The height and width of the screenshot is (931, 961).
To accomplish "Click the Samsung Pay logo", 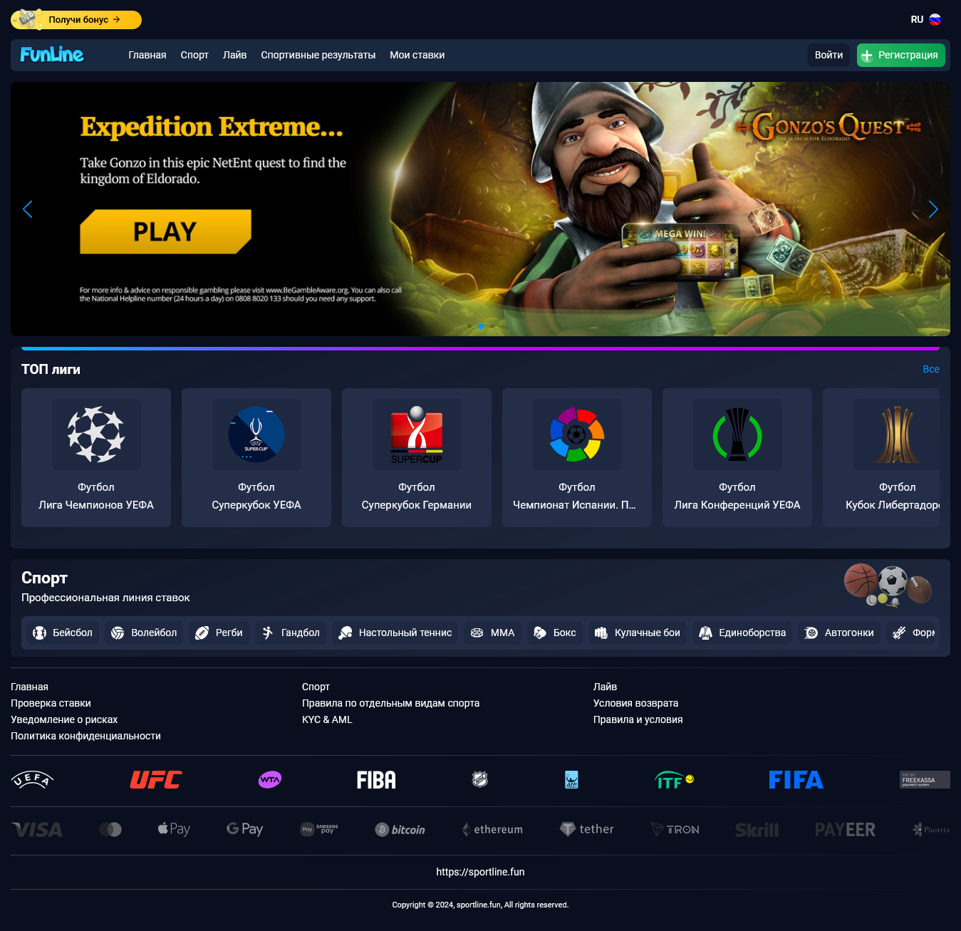I will (319, 829).
